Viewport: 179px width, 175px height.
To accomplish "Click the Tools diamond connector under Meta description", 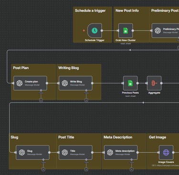I will [x=131, y=160].
